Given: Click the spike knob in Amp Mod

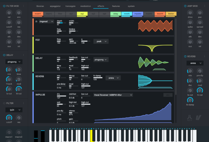Looking at the screenshot, I should point(190,22).
